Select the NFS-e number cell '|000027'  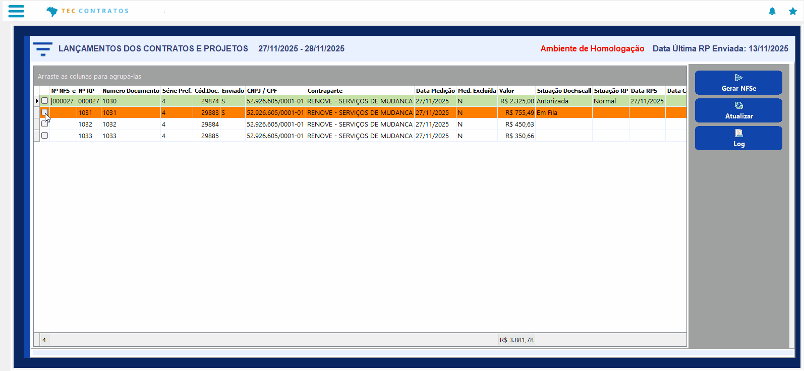63,101
